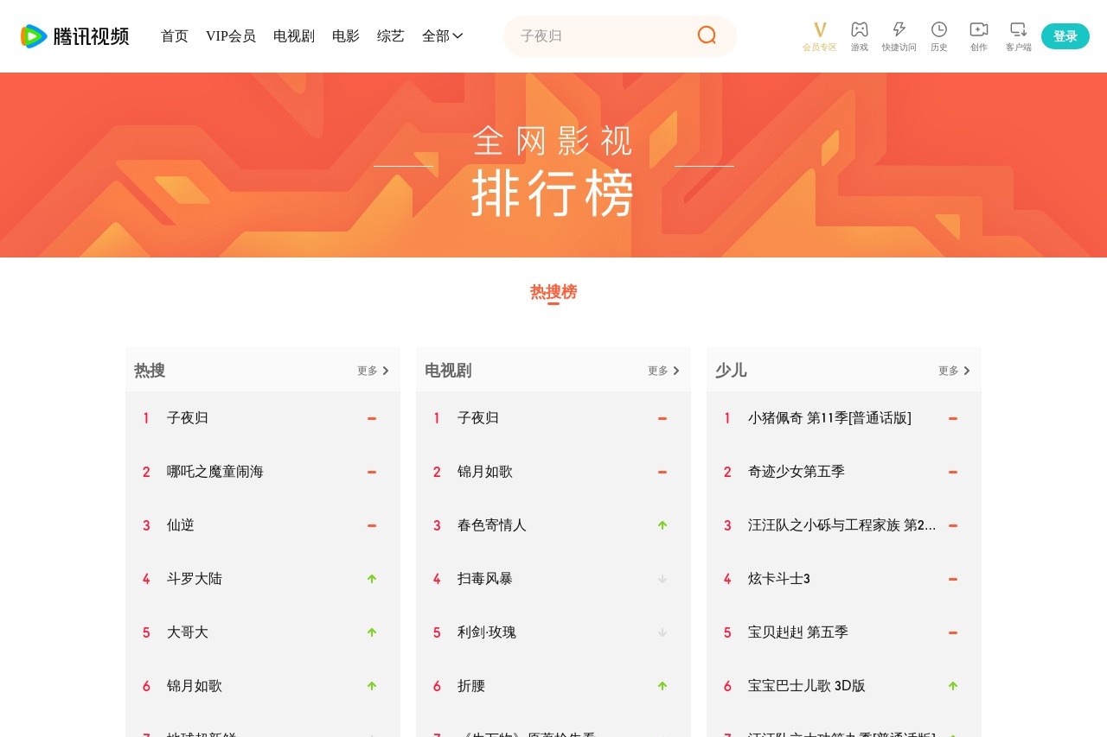The image size is (1107, 737).
Task: Expand 更多 in the 热搜 panel
Action: [373, 371]
